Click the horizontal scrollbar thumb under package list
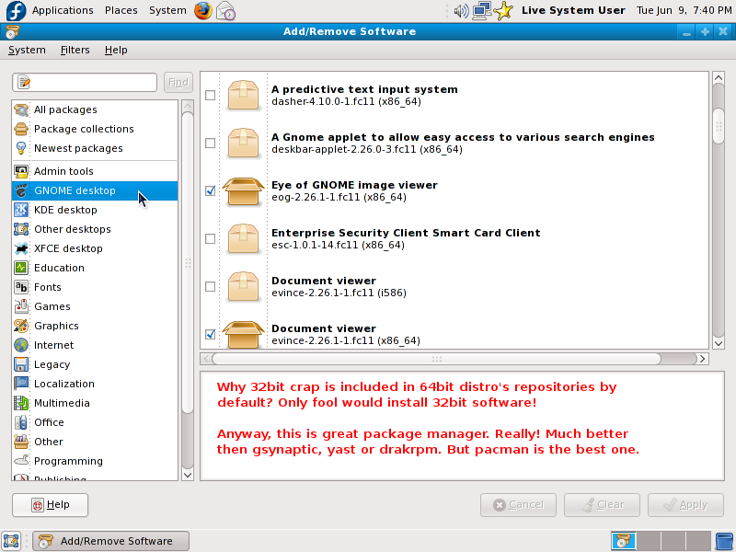The image size is (736, 552). [436, 359]
